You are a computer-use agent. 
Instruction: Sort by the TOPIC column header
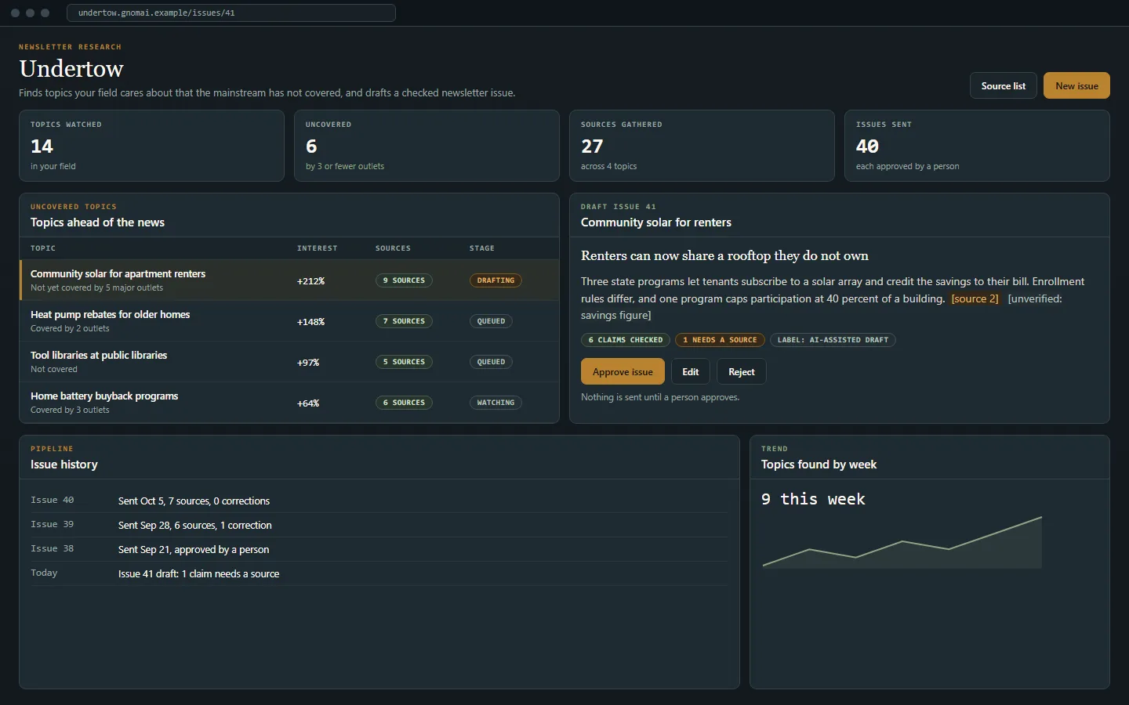pyautogui.click(x=43, y=248)
